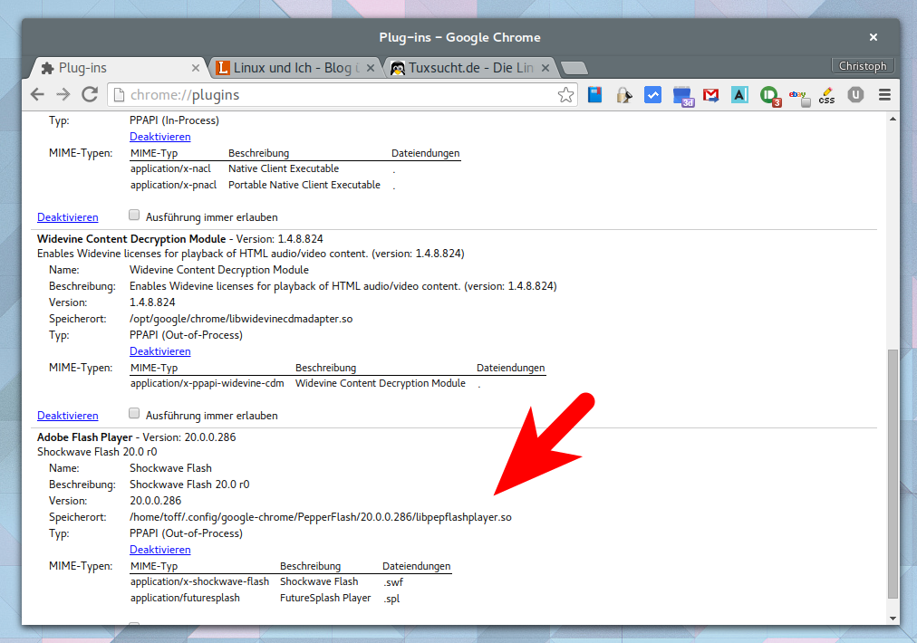Image resolution: width=917 pixels, height=643 pixels.
Task: Open the Gmail extension icon
Action: coord(711,95)
